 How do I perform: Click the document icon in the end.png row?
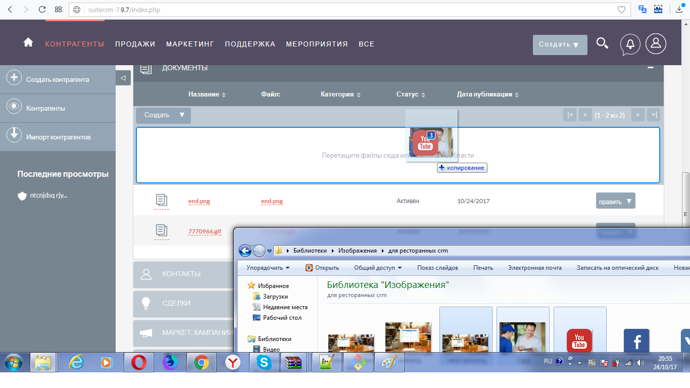point(161,200)
